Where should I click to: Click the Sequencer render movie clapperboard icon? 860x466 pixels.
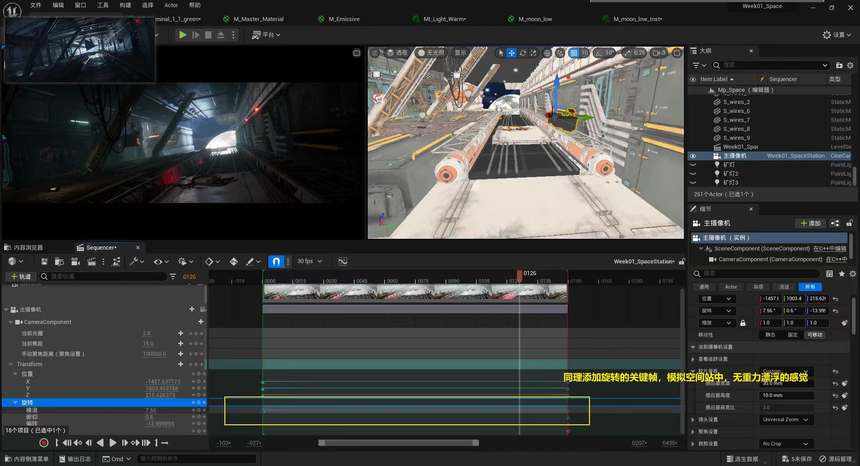click(x=91, y=261)
